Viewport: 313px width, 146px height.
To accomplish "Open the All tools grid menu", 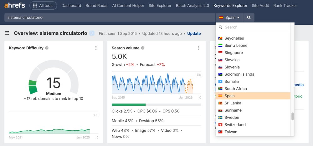I will pyautogui.click(x=43, y=6).
